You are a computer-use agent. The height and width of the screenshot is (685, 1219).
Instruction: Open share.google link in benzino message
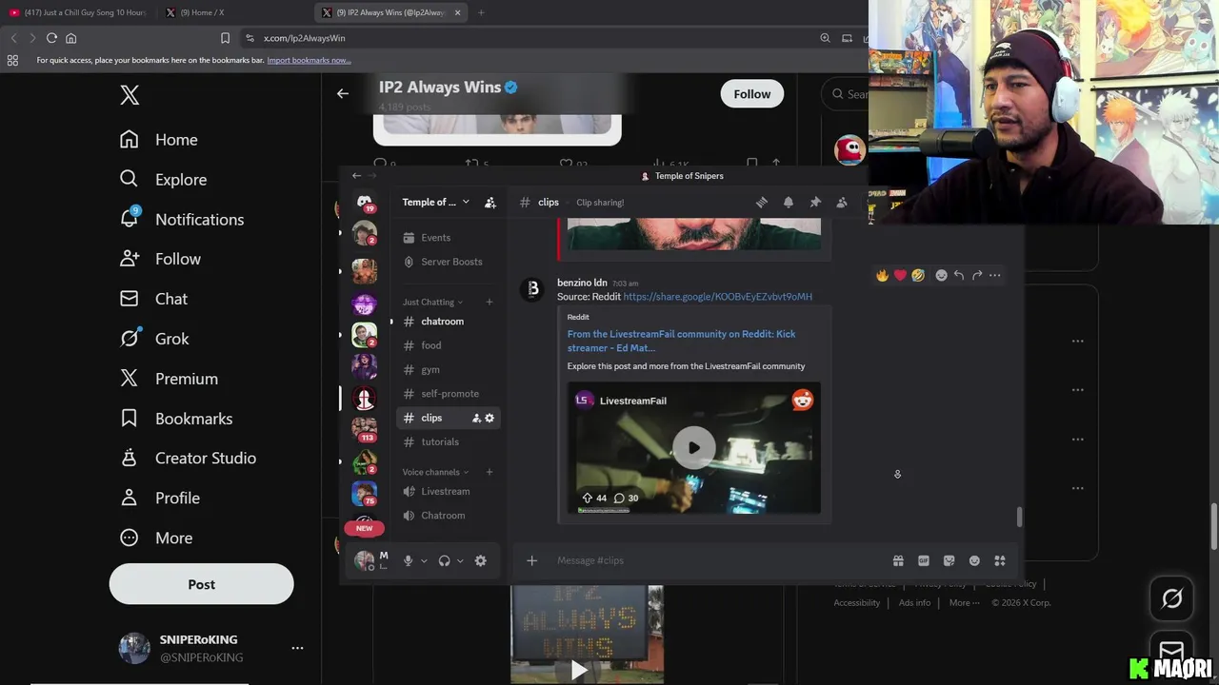click(717, 297)
